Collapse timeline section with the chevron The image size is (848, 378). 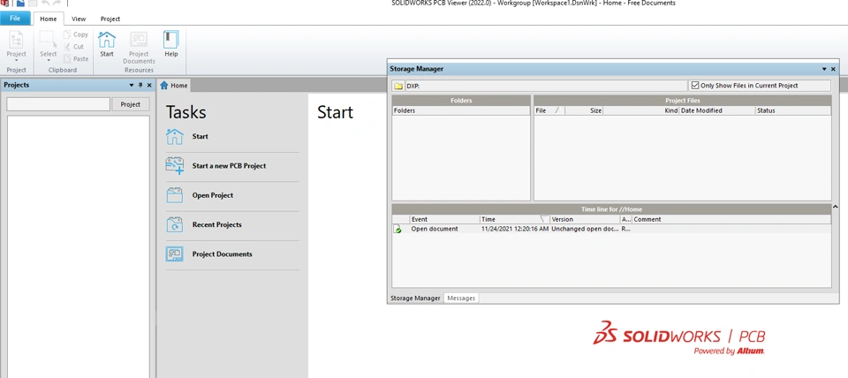pyautogui.click(x=836, y=207)
